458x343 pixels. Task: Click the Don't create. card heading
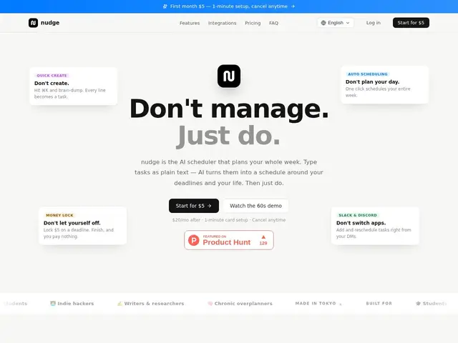tap(52, 83)
